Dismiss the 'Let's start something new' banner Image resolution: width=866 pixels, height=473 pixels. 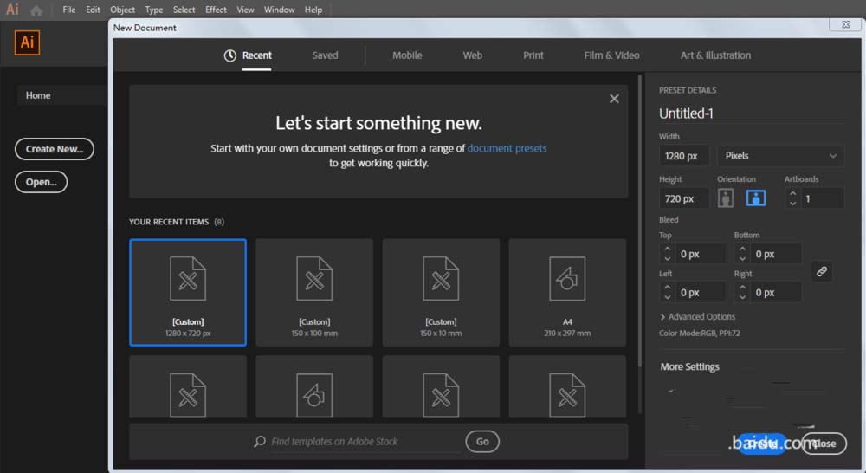click(614, 99)
